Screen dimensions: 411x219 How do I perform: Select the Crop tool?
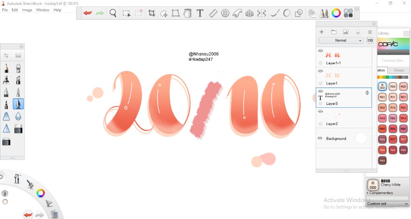click(151, 13)
